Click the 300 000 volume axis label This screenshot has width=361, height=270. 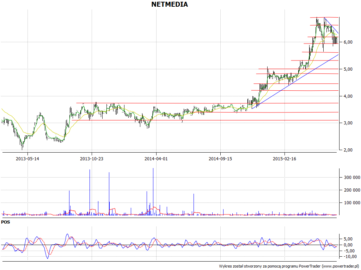[x=352, y=177]
